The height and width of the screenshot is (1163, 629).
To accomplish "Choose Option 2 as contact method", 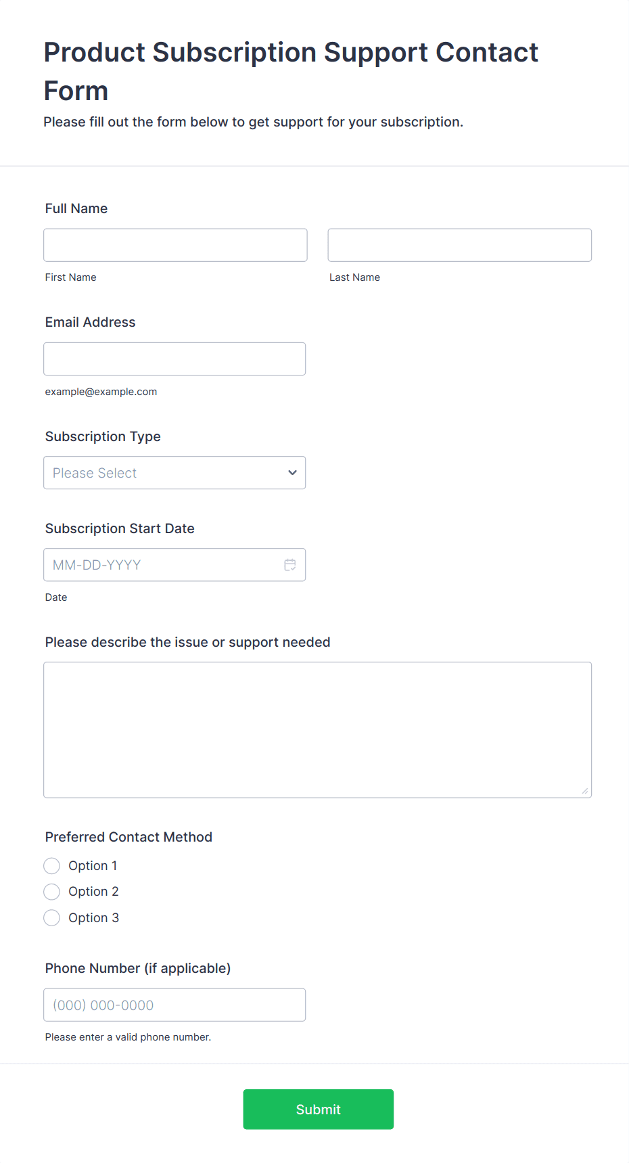I will [52, 892].
